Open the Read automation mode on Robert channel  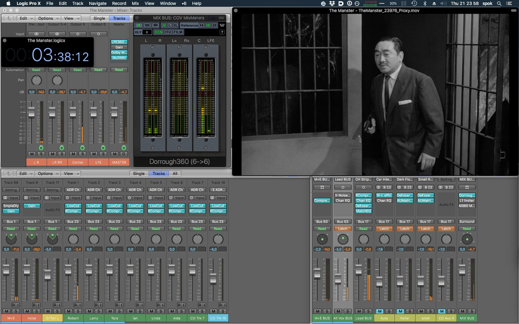[73, 228]
